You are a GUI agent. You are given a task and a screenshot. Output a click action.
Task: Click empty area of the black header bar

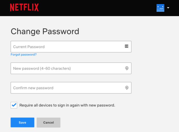[x=98, y=8]
